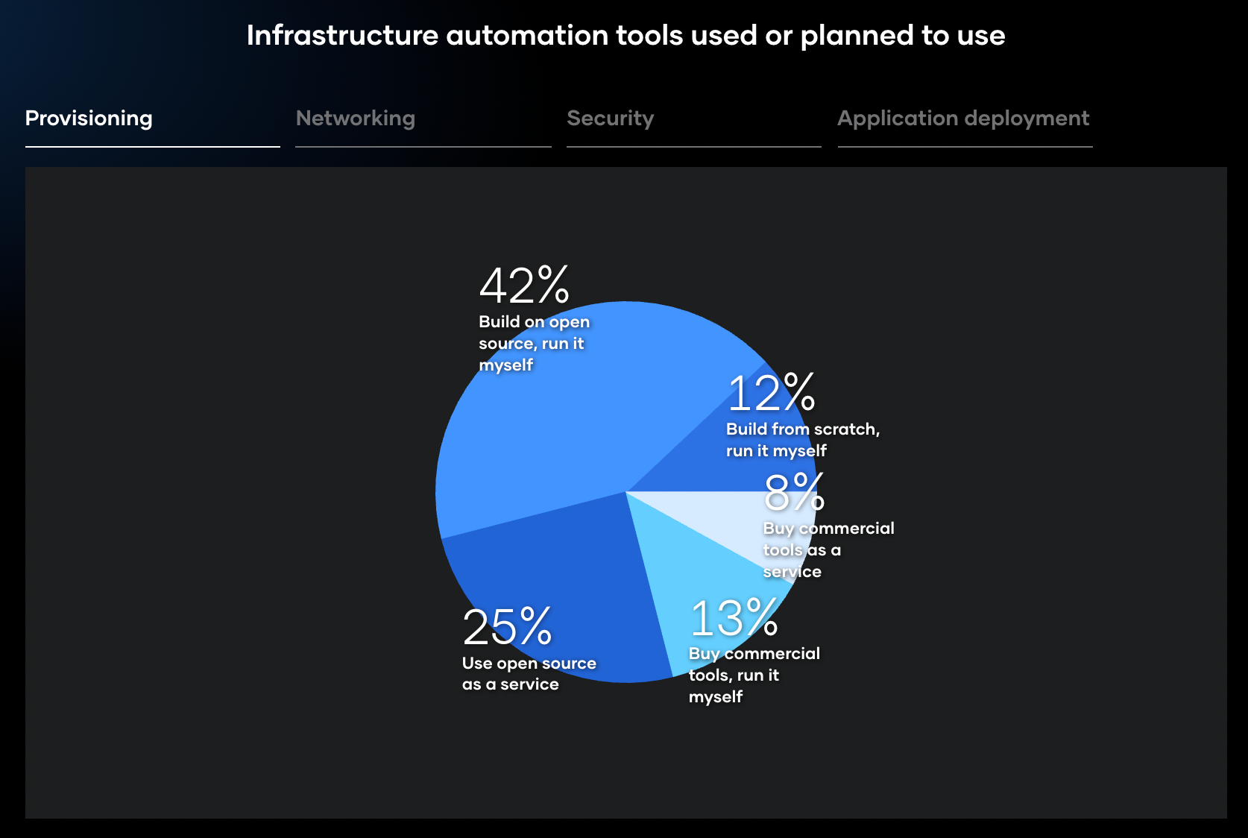Click 'Use open source as a service' label
Viewport: 1248px width, 838px height.
click(x=529, y=673)
